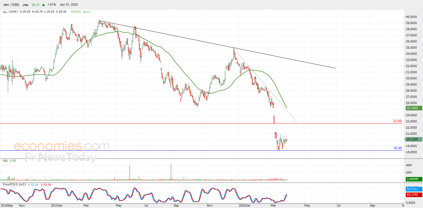Click the 1.51% change value
Image resolution: width=423 pixels, height=208 pixels.
click(x=52, y=5)
